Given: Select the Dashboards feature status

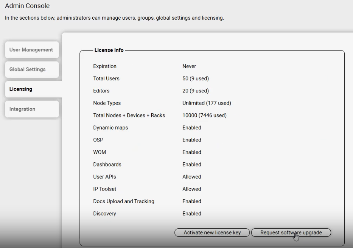Looking at the screenshot, I should [x=192, y=164].
